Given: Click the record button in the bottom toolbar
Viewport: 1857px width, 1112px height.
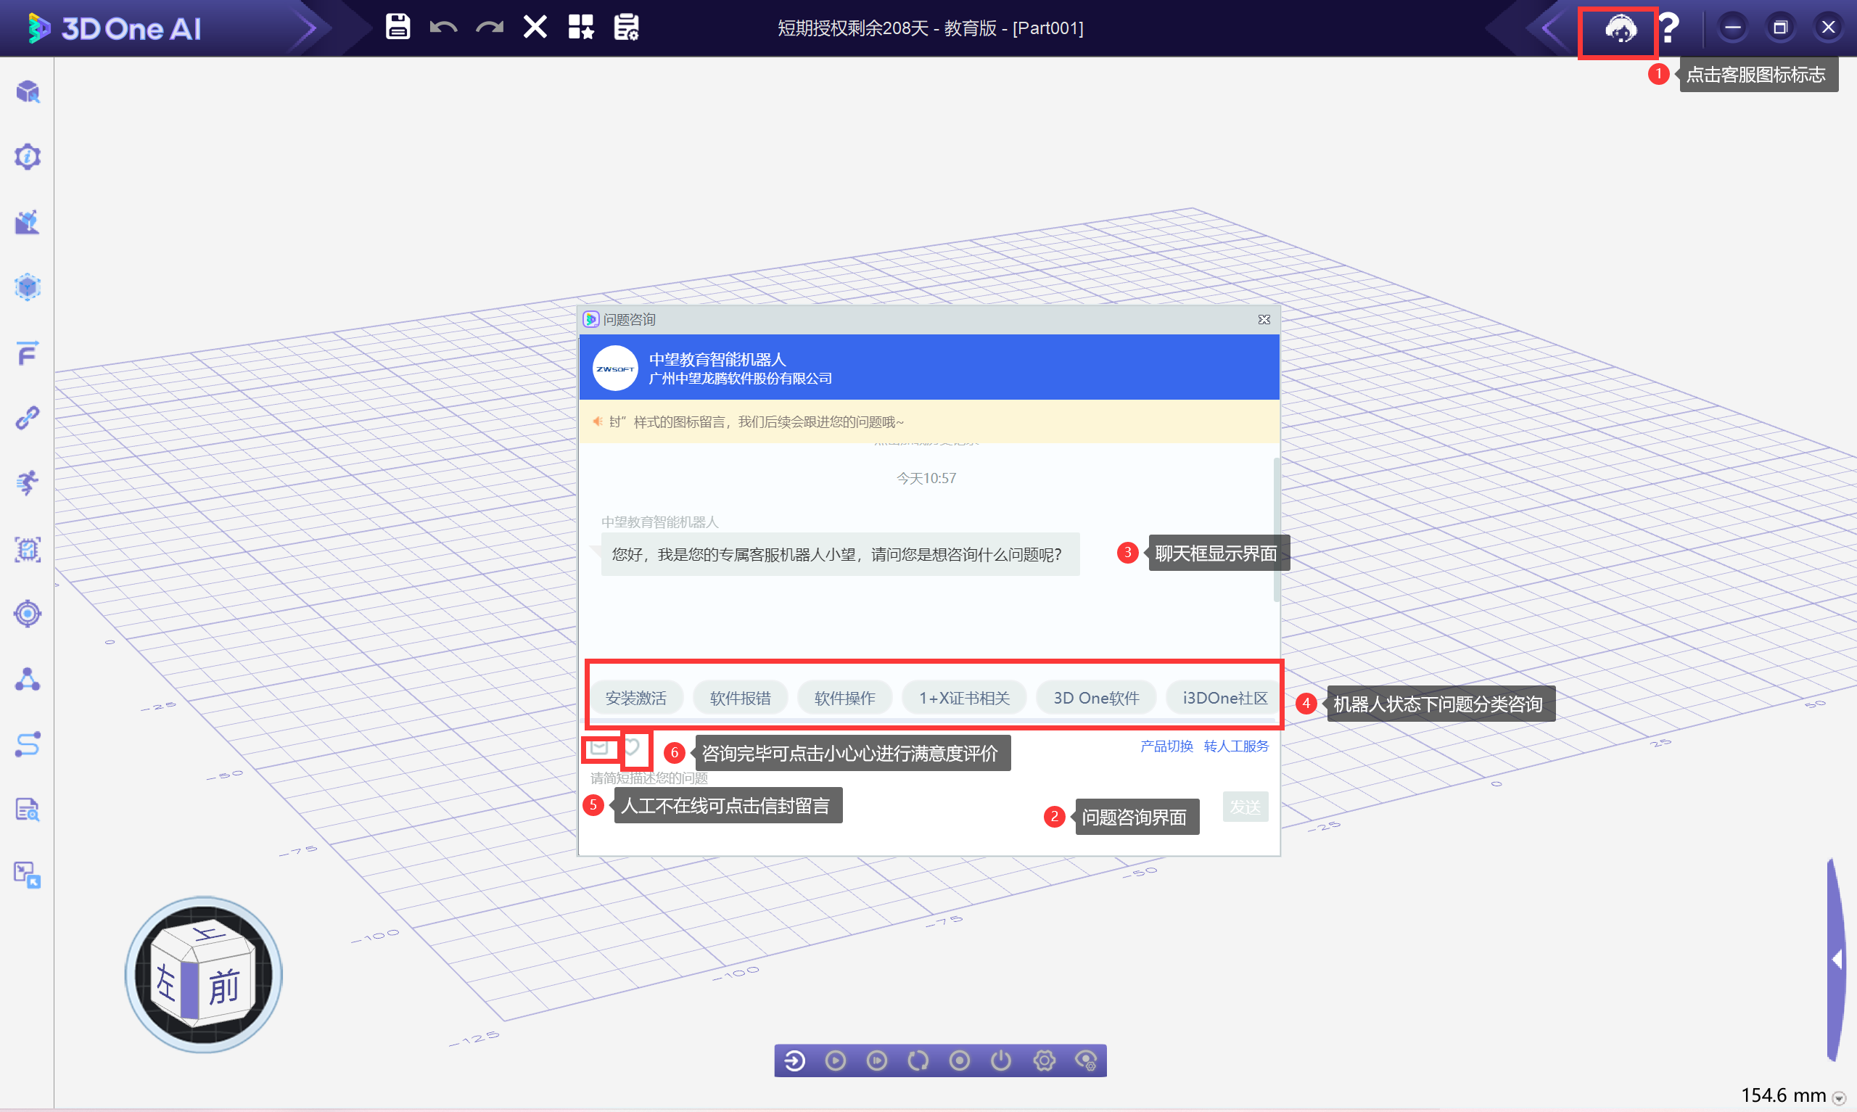Looking at the screenshot, I should click(960, 1060).
